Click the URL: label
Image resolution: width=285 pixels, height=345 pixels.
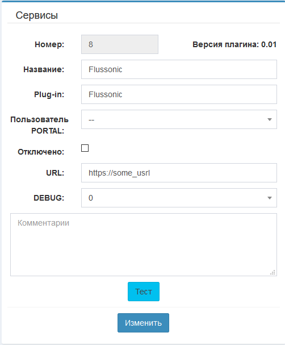click(55, 173)
